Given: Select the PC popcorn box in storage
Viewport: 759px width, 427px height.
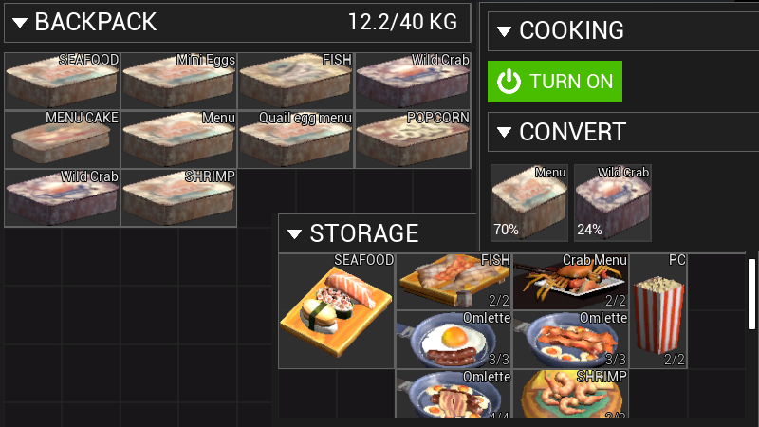Looking at the screenshot, I should 658,311.
